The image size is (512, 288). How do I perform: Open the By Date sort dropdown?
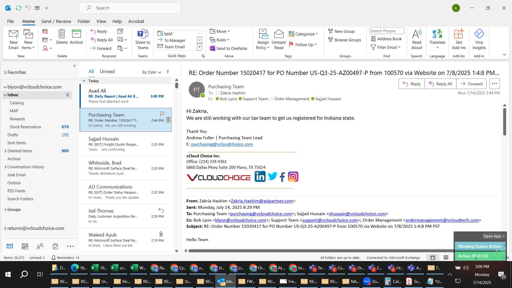[151, 72]
